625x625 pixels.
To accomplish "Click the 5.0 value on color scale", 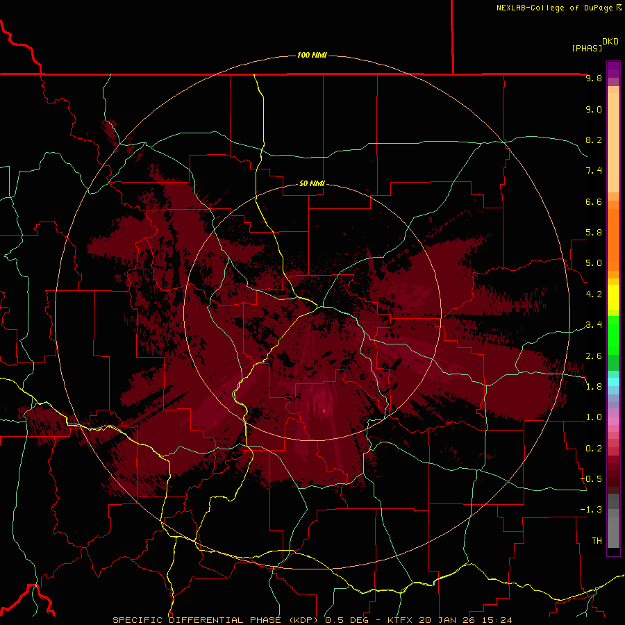I will pos(594,263).
